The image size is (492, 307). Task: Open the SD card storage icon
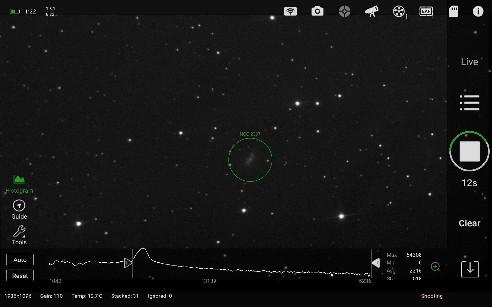tap(453, 11)
